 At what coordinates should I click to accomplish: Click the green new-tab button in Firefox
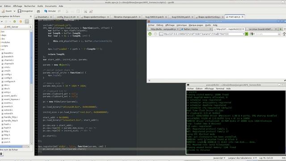coord(281,29)
